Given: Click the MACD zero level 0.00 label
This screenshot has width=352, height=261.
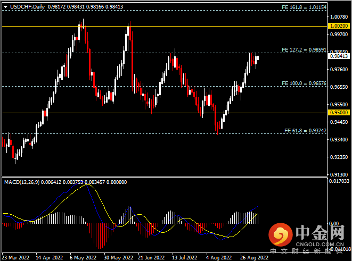Looking at the screenshot, I should [334, 224].
